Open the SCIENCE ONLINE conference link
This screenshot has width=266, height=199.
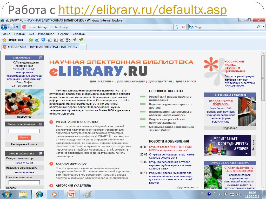click(x=24, y=74)
